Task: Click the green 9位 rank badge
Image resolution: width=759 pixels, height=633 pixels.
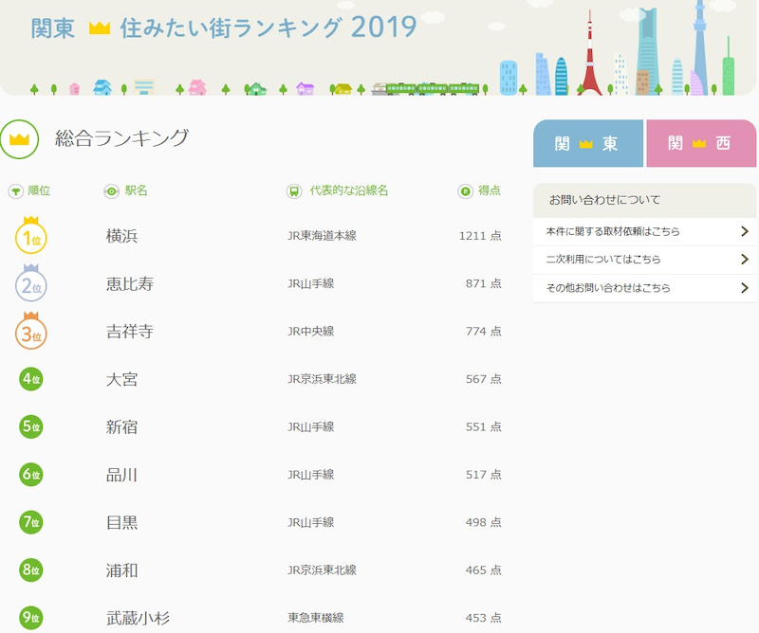Action: 31,618
